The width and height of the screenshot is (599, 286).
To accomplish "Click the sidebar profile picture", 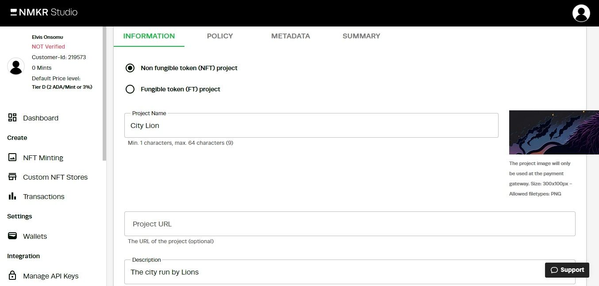I will 16,66.
